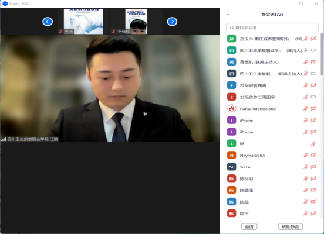This screenshot has width=324, height=234.
Task: Toggle muted microphone for 黄德凯
Action: [x=306, y=62]
